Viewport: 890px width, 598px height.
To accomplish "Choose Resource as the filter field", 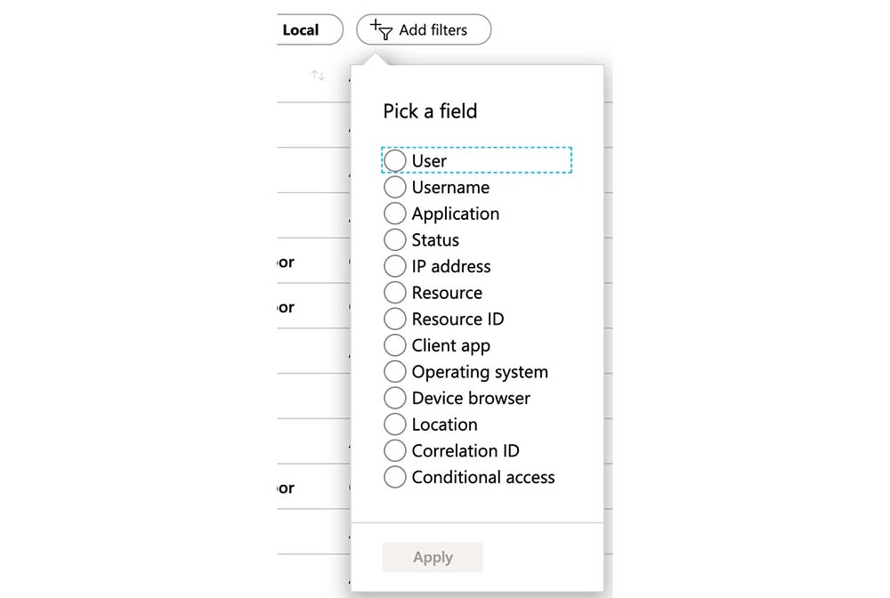I will pos(395,293).
